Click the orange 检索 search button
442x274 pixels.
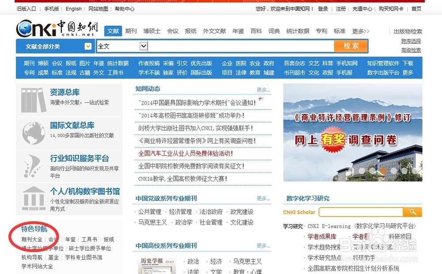coord(351,46)
